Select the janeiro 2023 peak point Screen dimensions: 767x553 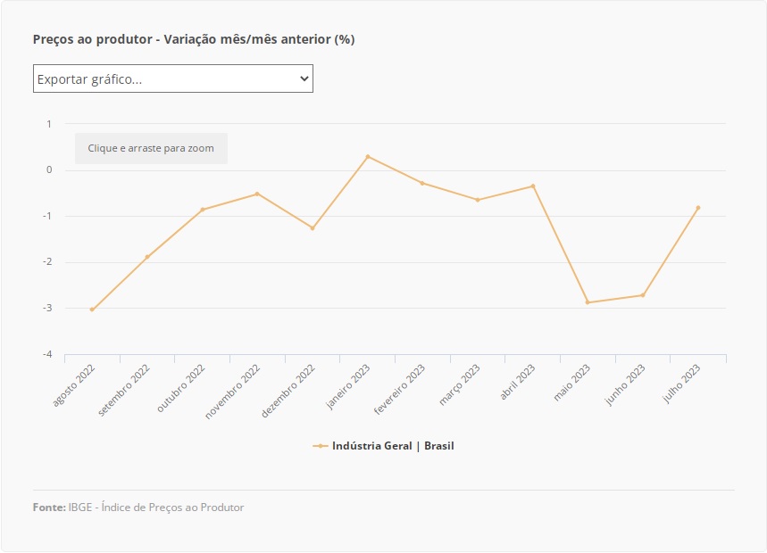(368, 157)
